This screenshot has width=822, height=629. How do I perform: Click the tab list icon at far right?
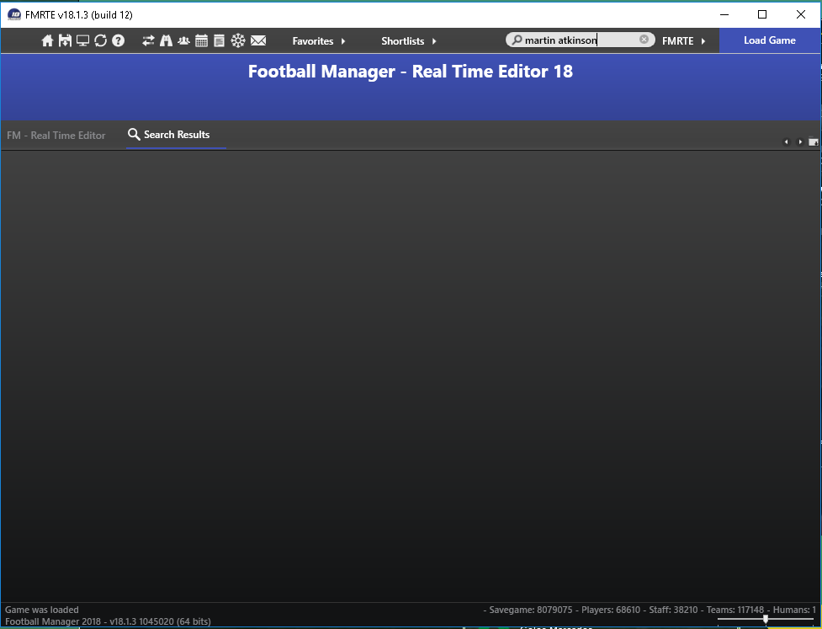coord(813,141)
